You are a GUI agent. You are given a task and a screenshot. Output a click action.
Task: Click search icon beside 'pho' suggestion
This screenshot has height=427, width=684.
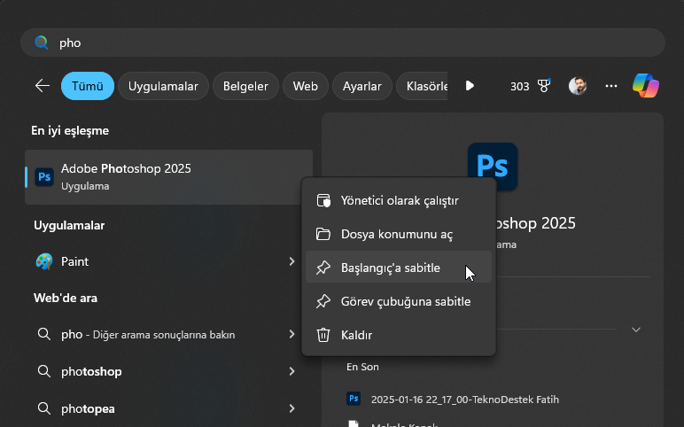pos(43,334)
